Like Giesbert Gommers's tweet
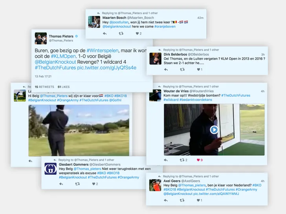This screenshot has height=214, width=286. pos(93,183)
